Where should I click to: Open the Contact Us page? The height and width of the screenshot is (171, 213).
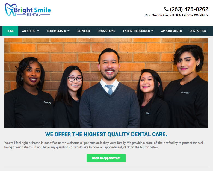pyautogui.click(x=198, y=31)
